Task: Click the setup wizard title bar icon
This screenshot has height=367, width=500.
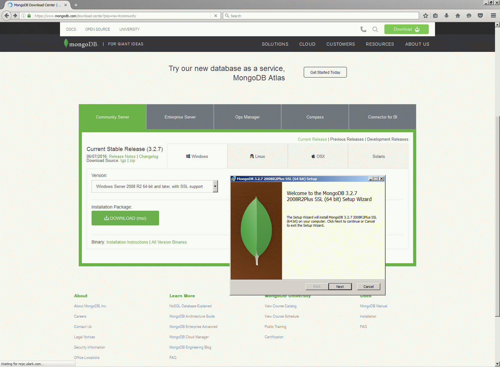Action: coord(233,179)
